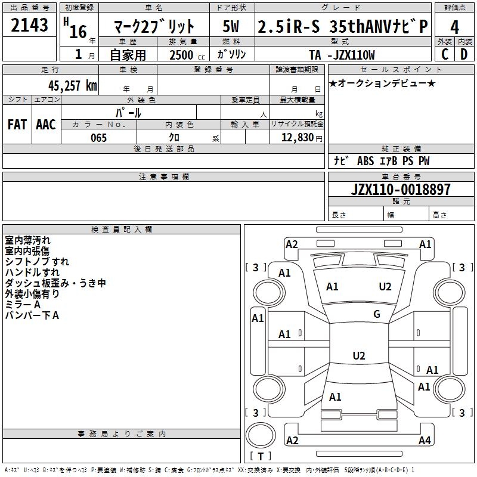Select the interior grade letter D
The height and width of the screenshot is (477, 477).
(464, 54)
